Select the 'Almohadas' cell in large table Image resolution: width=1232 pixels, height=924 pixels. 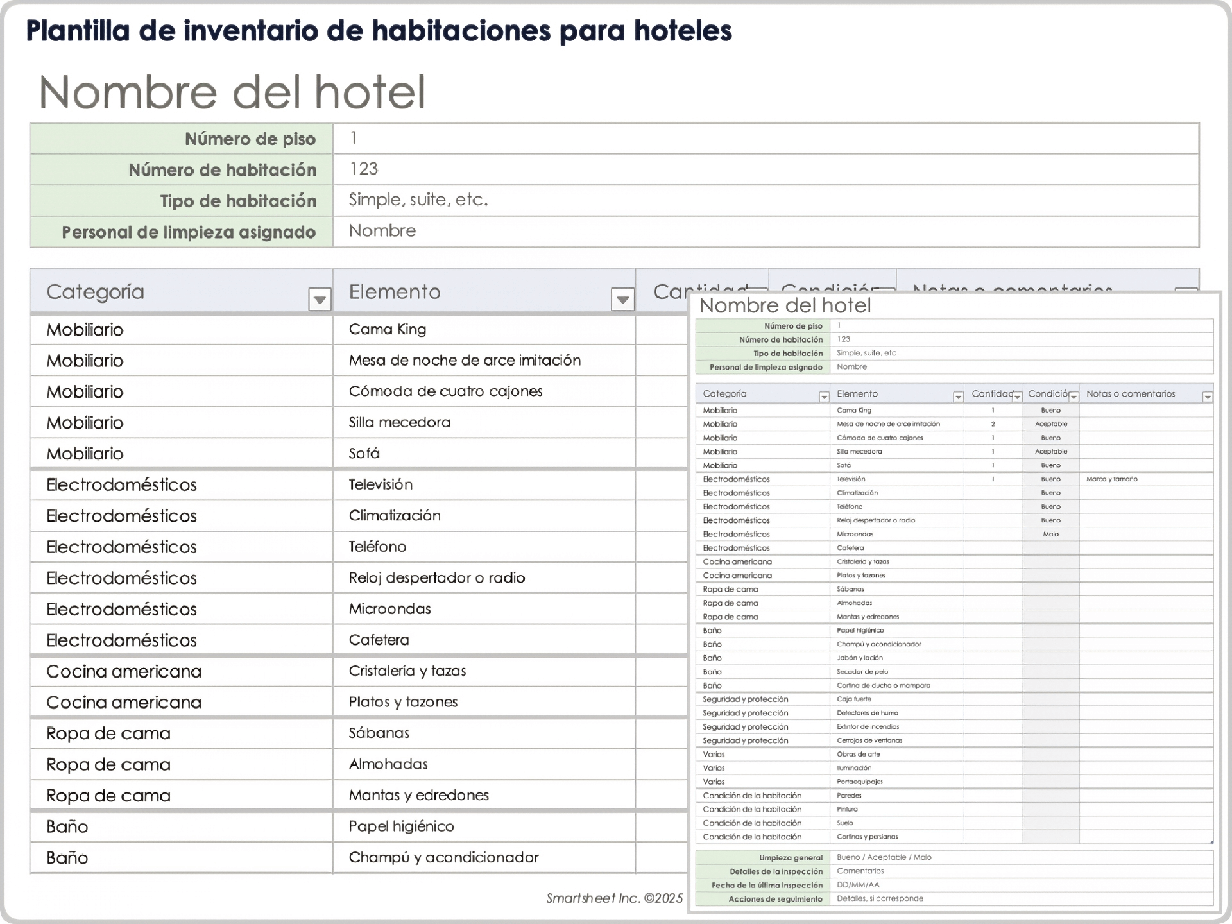point(484,764)
